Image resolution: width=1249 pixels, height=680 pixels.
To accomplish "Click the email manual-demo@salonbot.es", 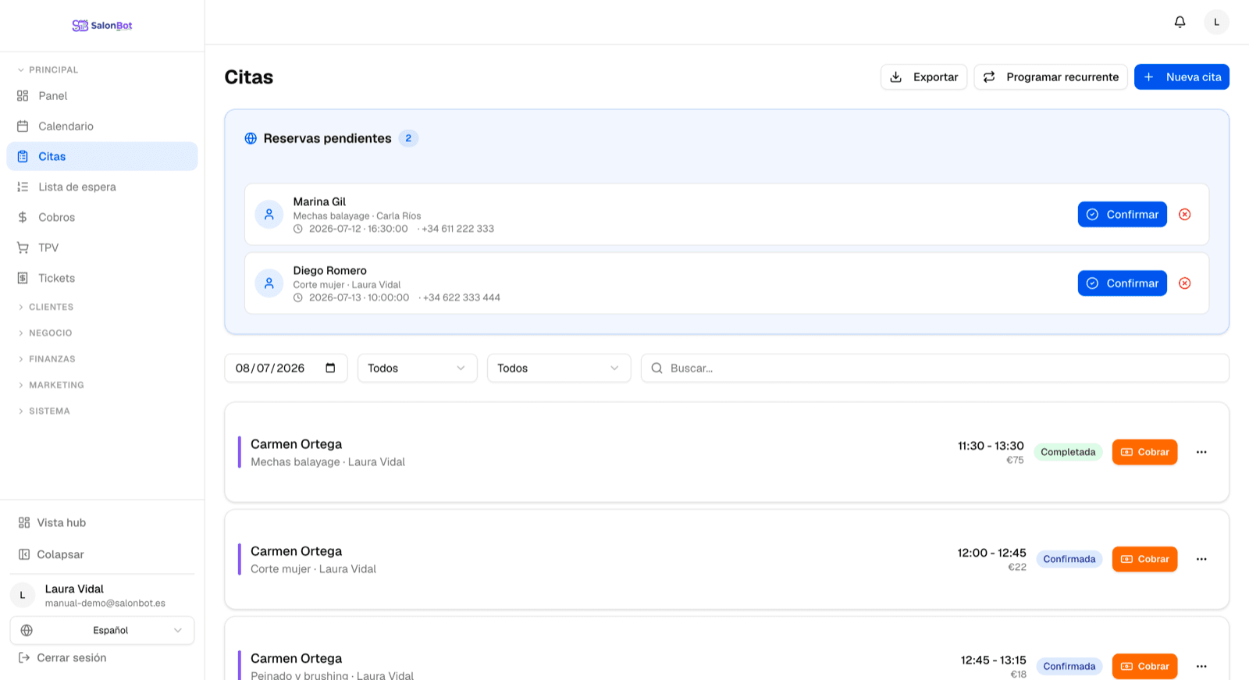I will point(105,603).
